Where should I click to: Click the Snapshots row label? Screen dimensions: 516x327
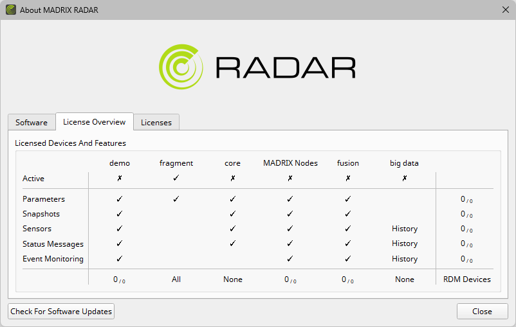point(41,214)
